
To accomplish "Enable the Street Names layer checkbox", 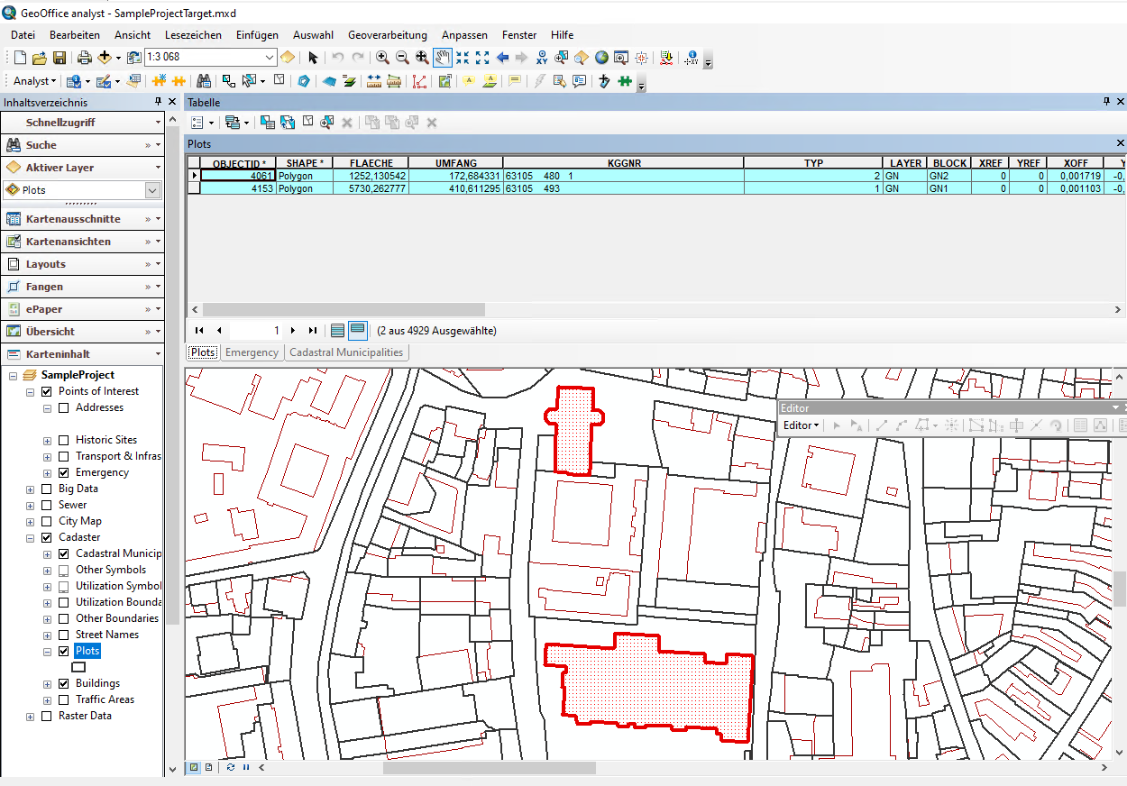I will coord(64,635).
